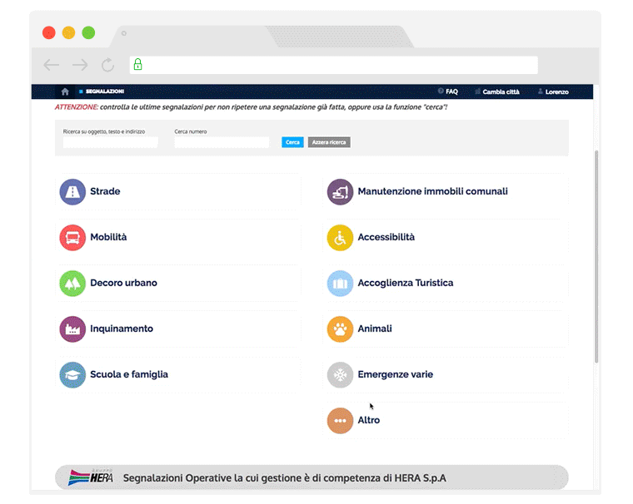Select the Manutenzione immobili comunali excavator icon

point(340,192)
